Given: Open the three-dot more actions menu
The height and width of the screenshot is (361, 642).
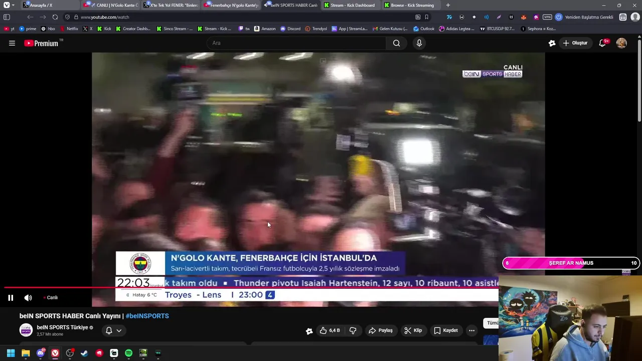Looking at the screenshot, I should point(471,330).
